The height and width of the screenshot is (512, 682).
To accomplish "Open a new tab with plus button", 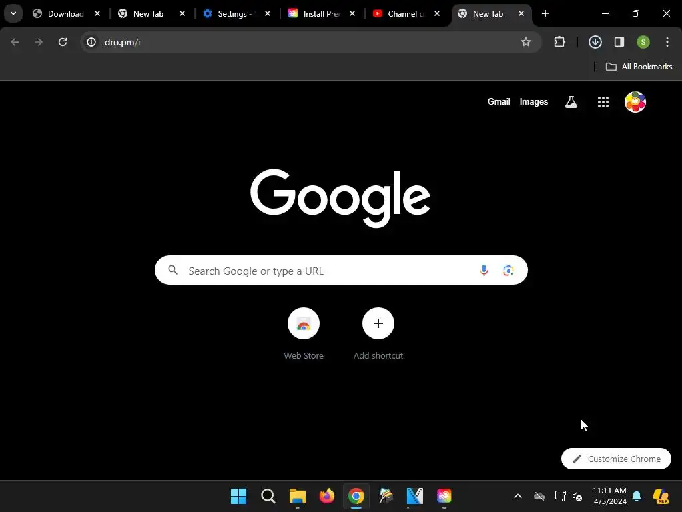I will tap(545, 13).
